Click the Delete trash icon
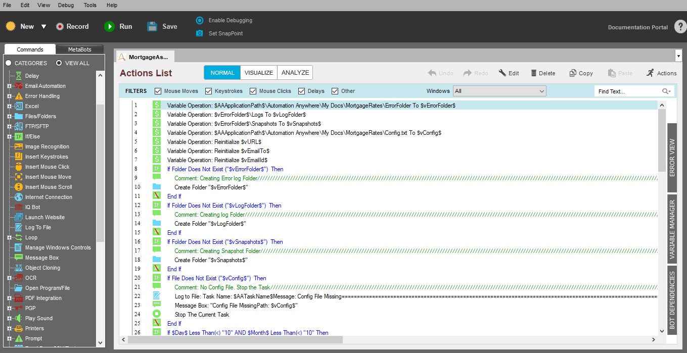 534,73
